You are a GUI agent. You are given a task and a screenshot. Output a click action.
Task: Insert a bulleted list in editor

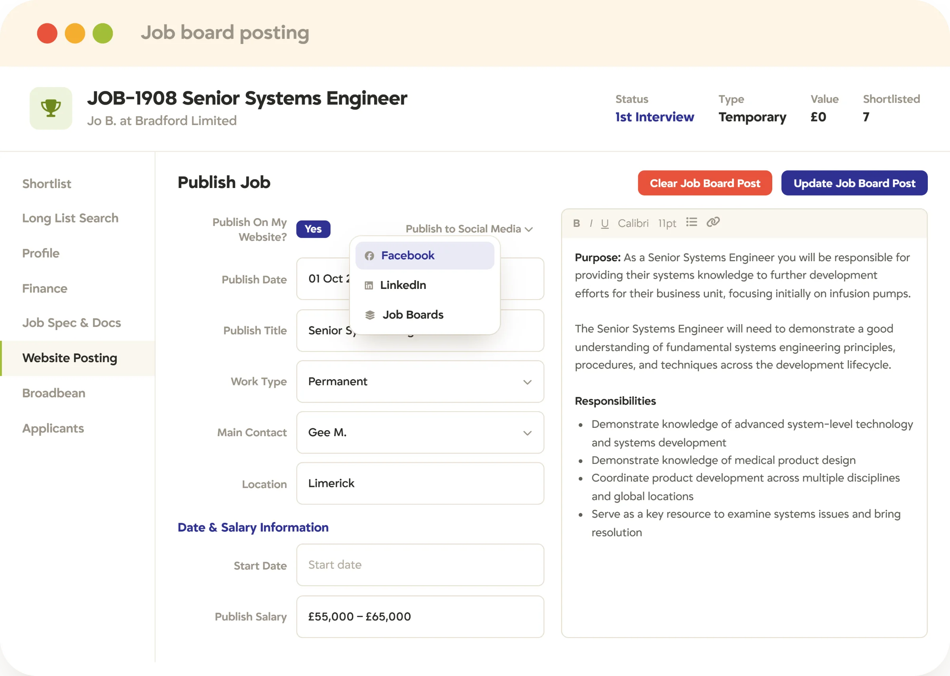coord(692,222)
